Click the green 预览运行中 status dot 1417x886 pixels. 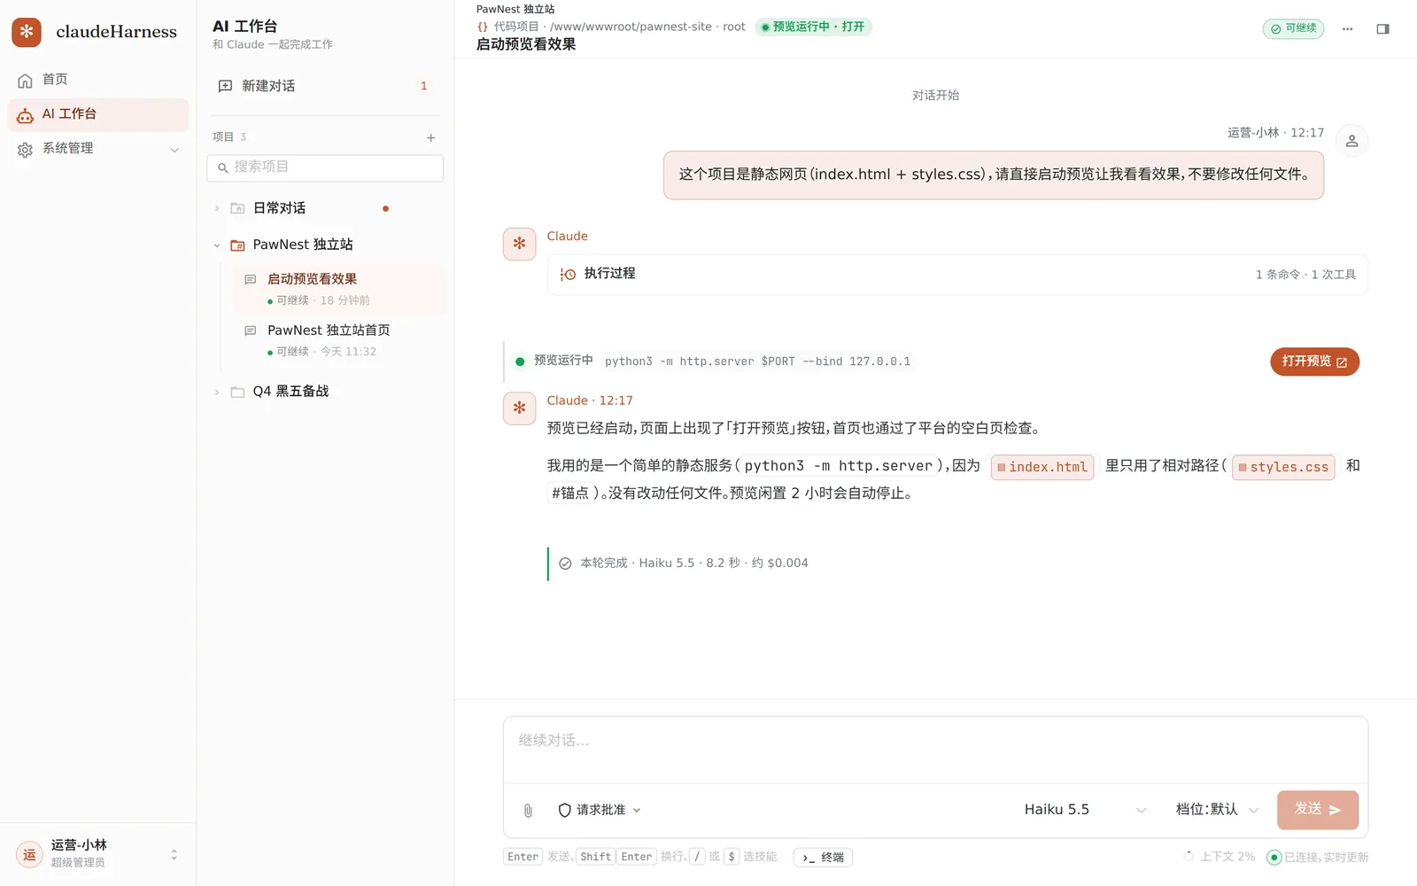point(520,361)
